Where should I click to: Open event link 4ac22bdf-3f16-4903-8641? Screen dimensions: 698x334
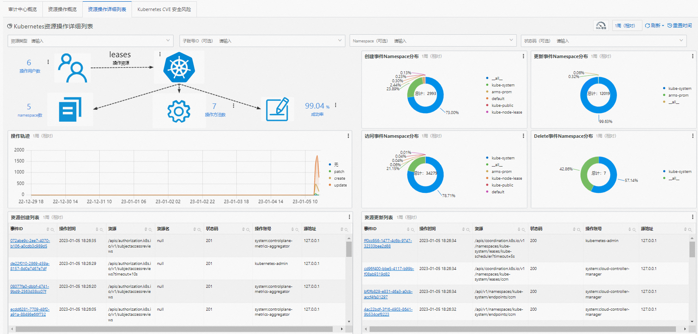click(x=388, y=312)
